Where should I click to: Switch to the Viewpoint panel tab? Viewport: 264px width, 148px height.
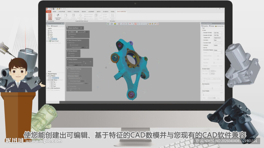tap(54, 26)
